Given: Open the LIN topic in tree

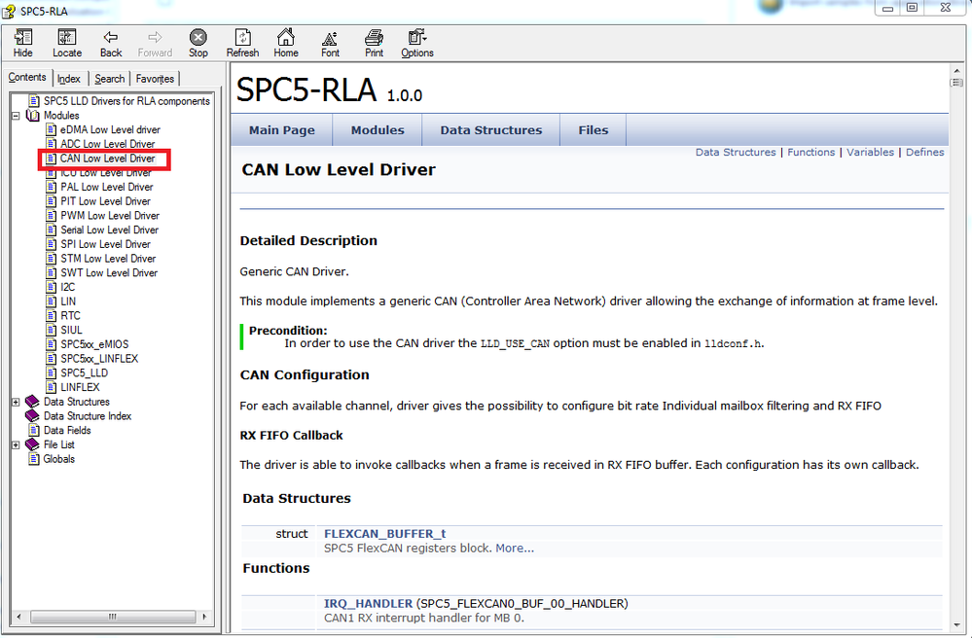Looking at the screenshot, I should (x=68, y=301).
